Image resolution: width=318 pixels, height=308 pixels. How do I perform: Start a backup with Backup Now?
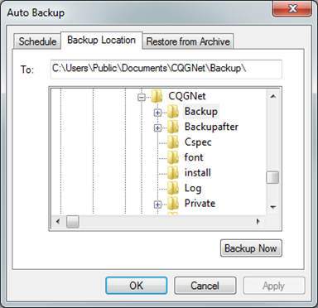(251, 248)
